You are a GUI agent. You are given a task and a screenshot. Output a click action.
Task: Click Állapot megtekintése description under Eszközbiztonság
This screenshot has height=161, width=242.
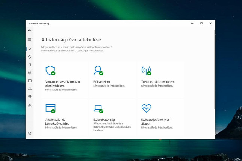pos(112,127)
